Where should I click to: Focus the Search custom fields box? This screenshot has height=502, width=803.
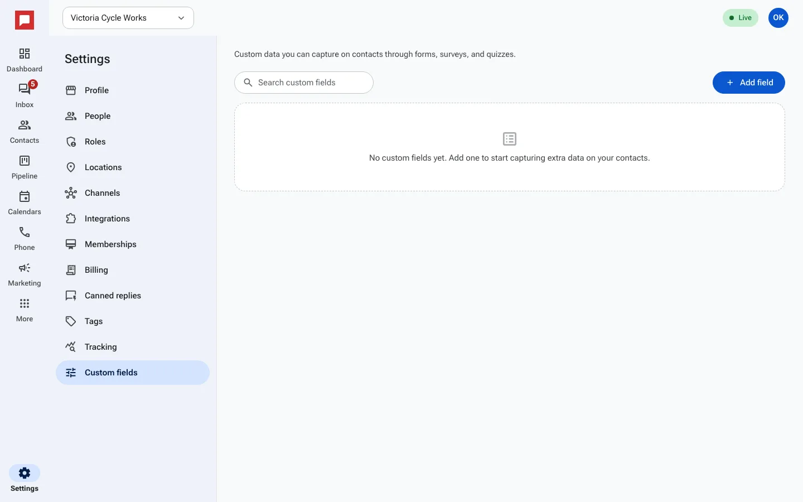[304, 83]
